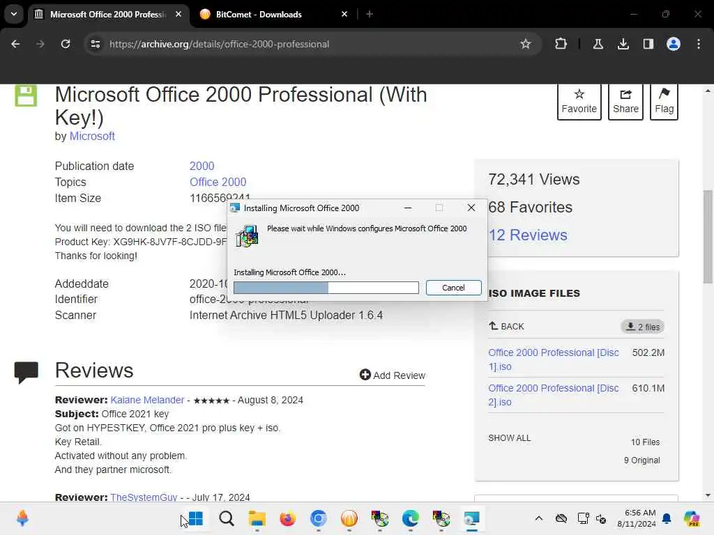Viewport: 714px width, 535px height.
Task: Bookmark this page with the star
Action: pos(526,44)
